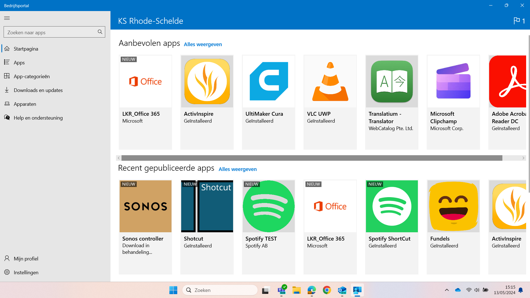Open the VLC UWP app tile
The width and height of the screenshot is (530, 298).
coord(330,102)
